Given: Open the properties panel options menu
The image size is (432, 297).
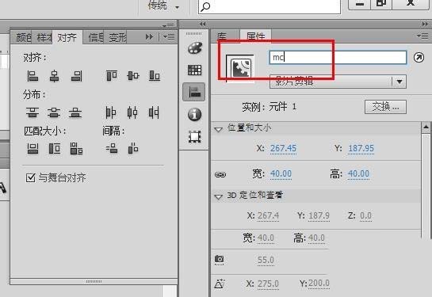Looking at the screenshot, I should 422,36.
